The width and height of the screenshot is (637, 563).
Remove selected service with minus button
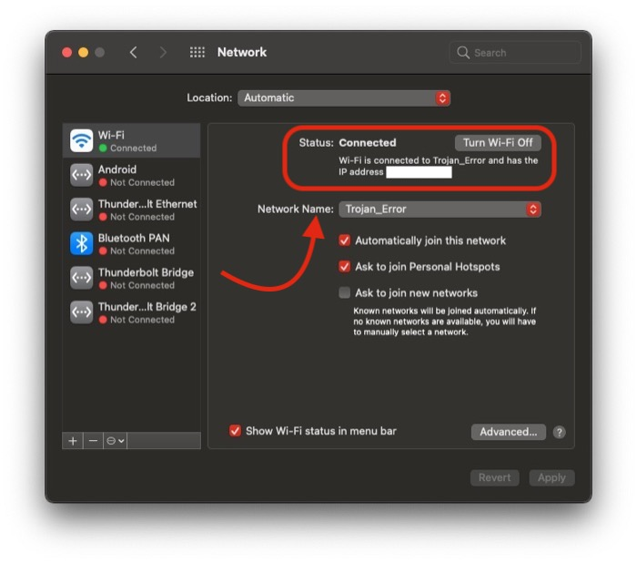93,441
